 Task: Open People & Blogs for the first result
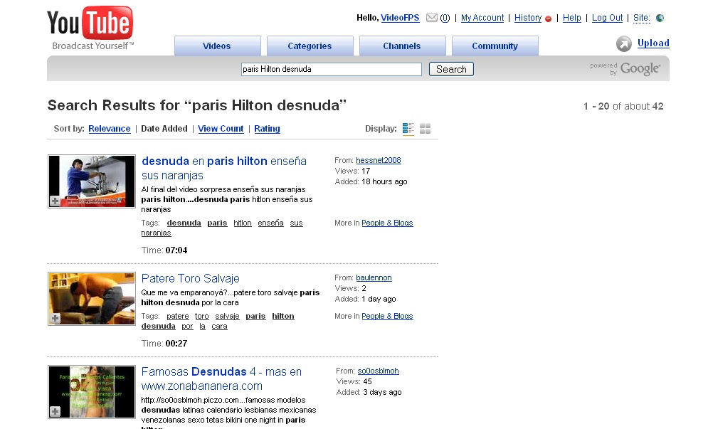(x=387, y=223)
